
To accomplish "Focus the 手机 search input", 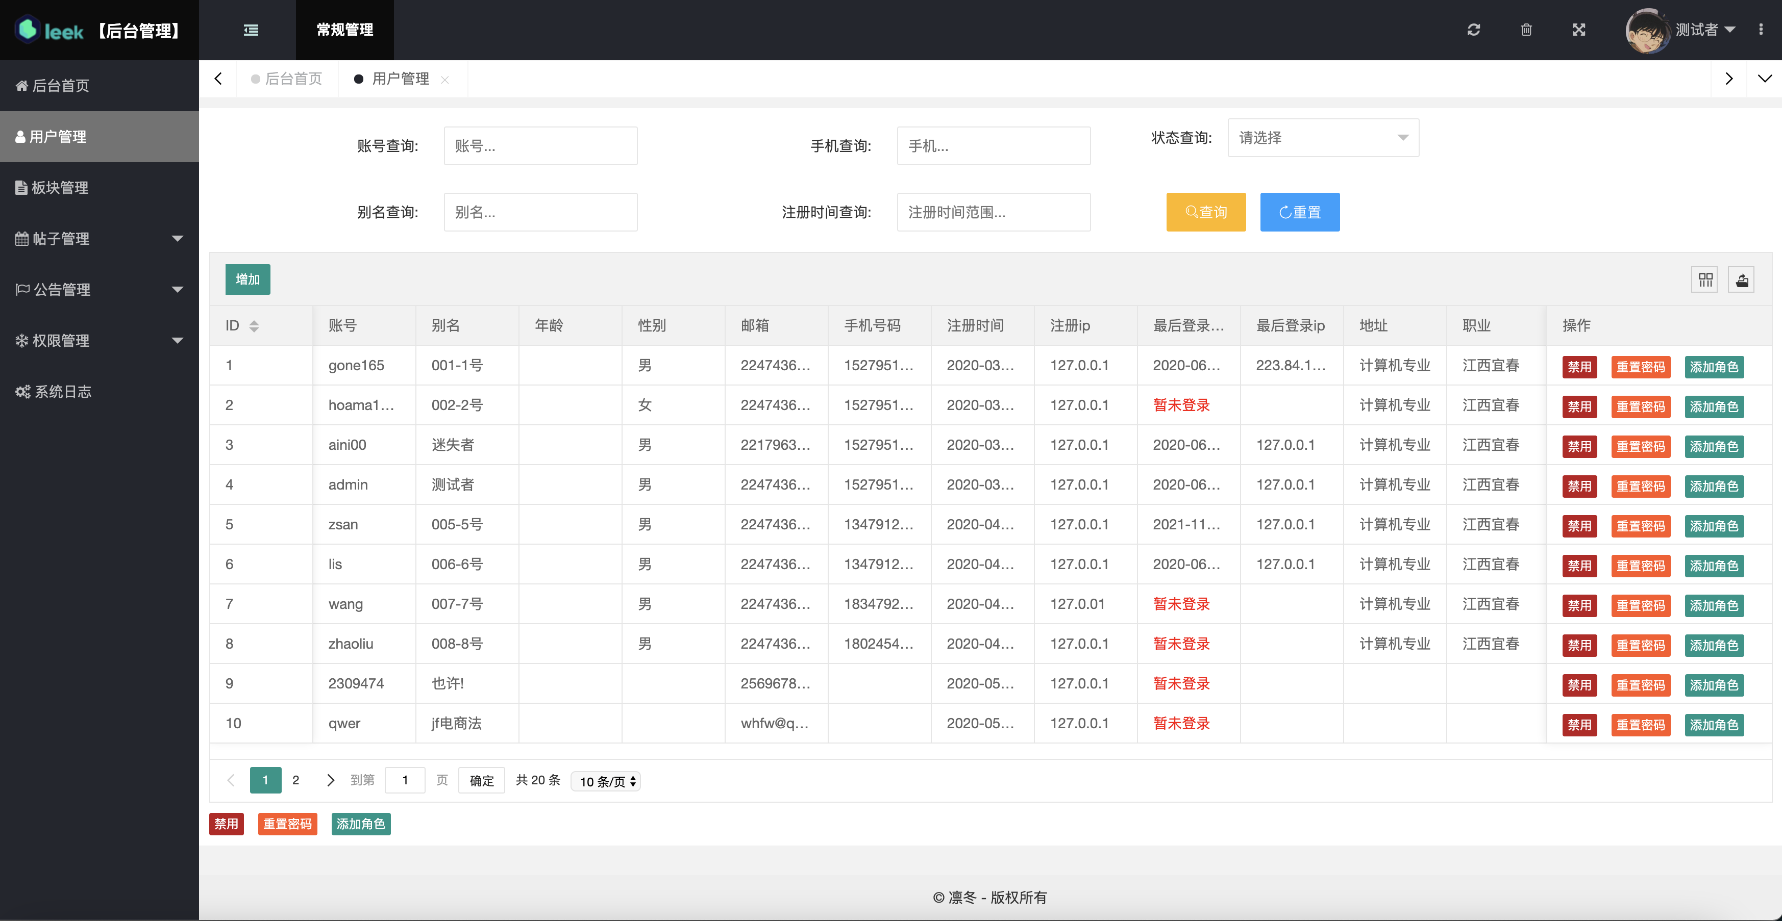I will point(994,146).
